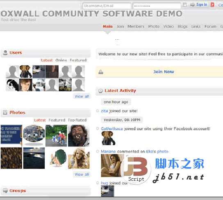
Task: Click the 'one hour ago' timestamp
Action: [116, 102]
